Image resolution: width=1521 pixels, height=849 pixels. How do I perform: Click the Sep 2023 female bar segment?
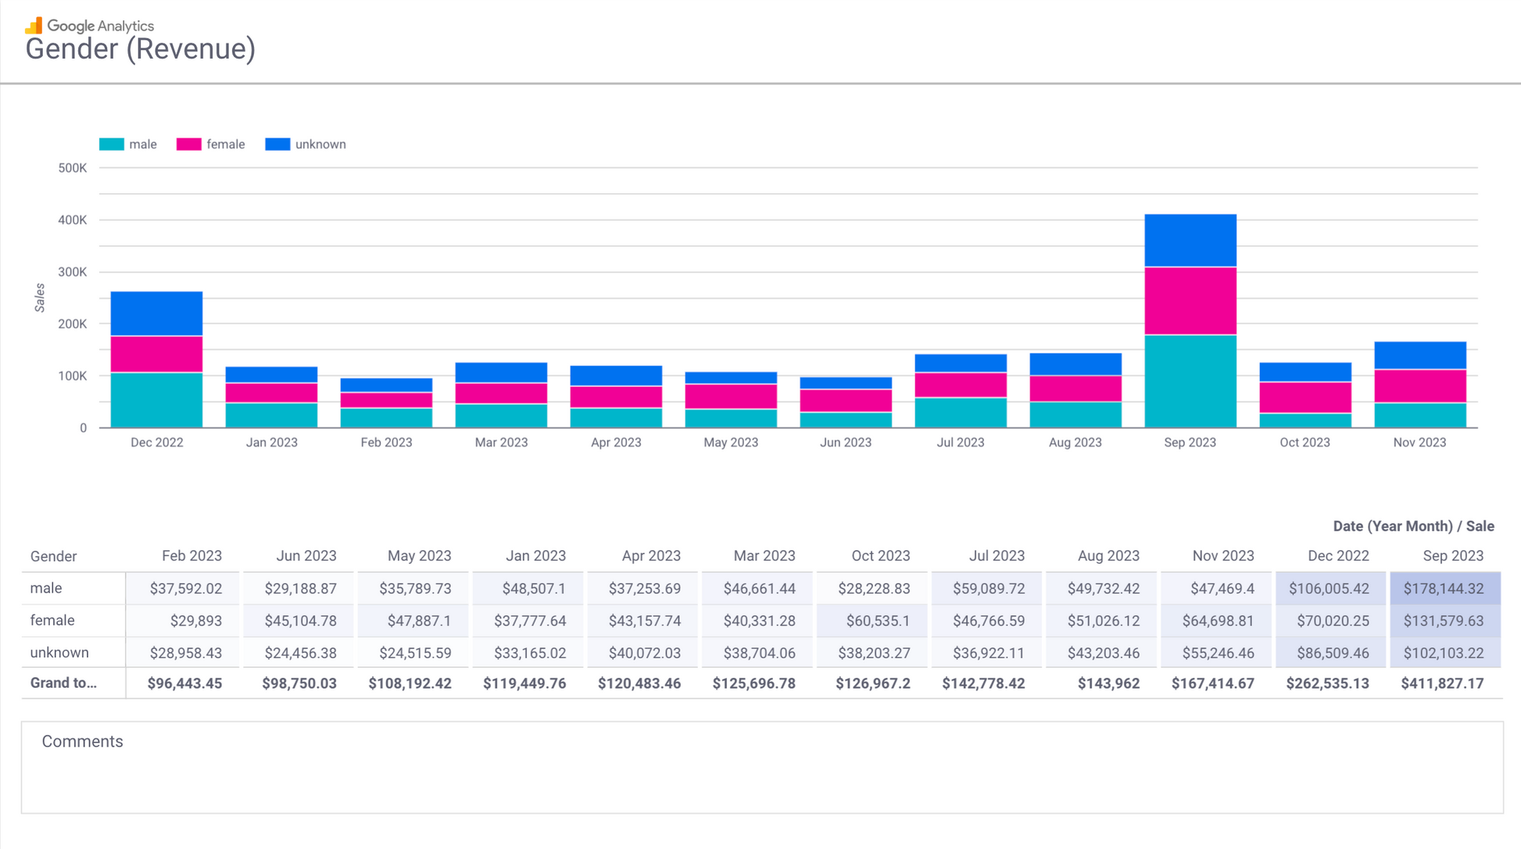[x=1190, y=301]
